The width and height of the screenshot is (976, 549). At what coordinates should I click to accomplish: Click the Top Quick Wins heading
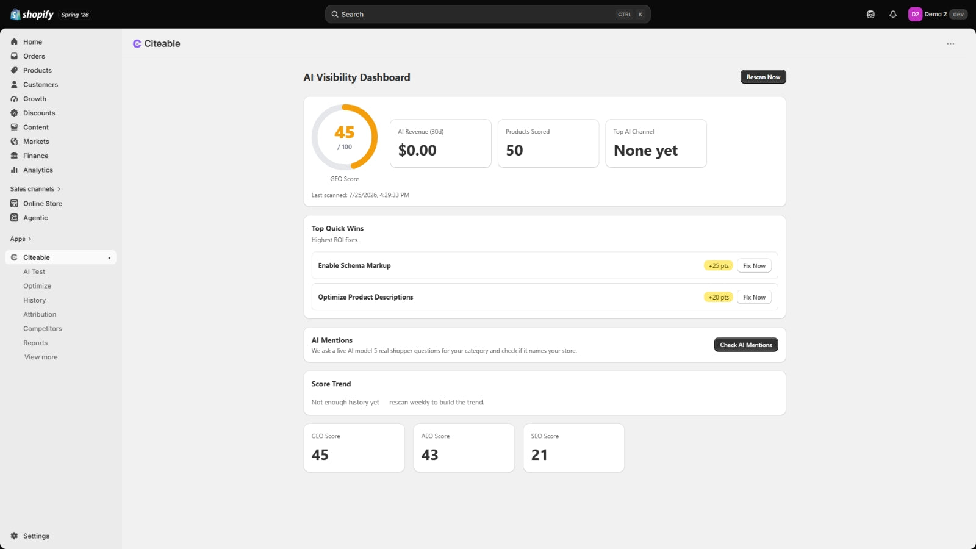(337, 228)
